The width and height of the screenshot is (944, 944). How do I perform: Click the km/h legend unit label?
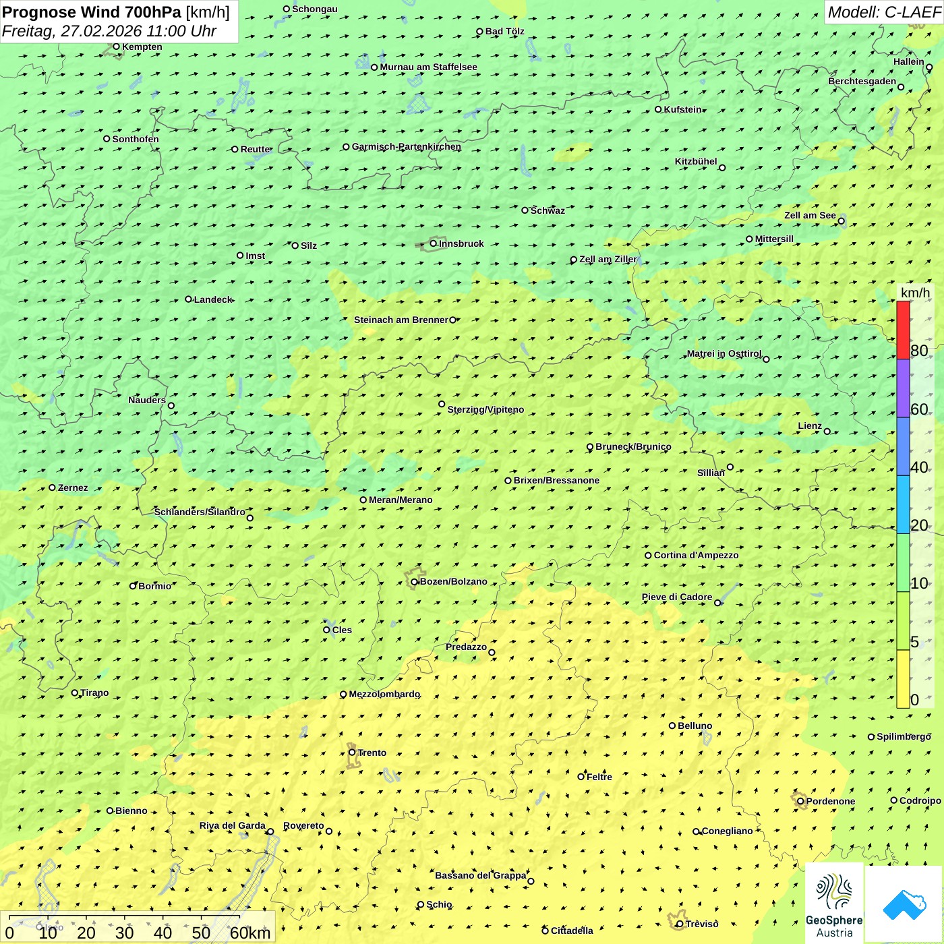[x=915, y=293]
